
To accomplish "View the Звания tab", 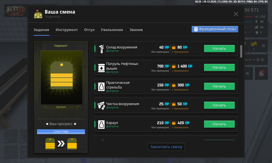I will point(136,30).
